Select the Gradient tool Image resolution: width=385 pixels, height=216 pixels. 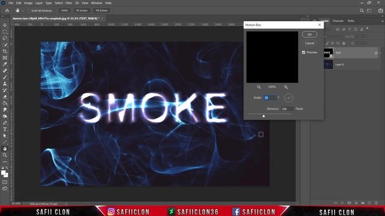[5, 103]
